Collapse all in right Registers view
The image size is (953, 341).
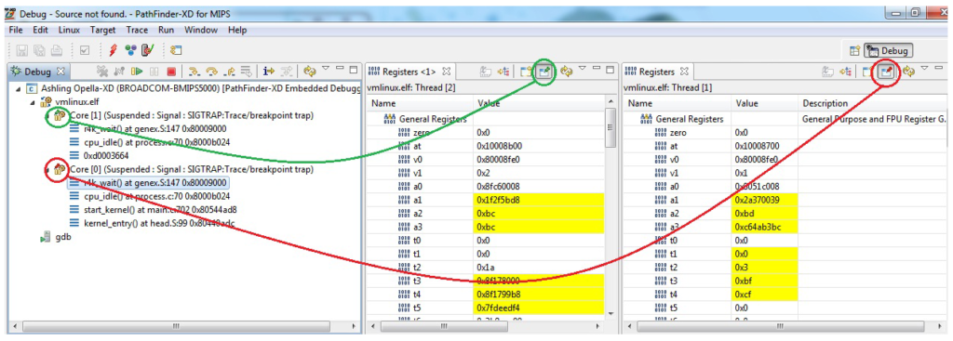point(845,71)
